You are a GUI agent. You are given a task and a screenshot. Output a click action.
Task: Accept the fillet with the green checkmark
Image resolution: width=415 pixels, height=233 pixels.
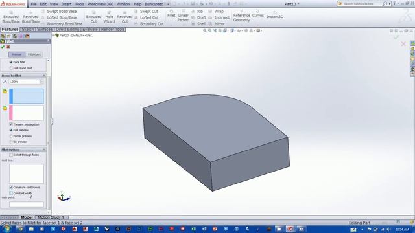tap(3, 47)
